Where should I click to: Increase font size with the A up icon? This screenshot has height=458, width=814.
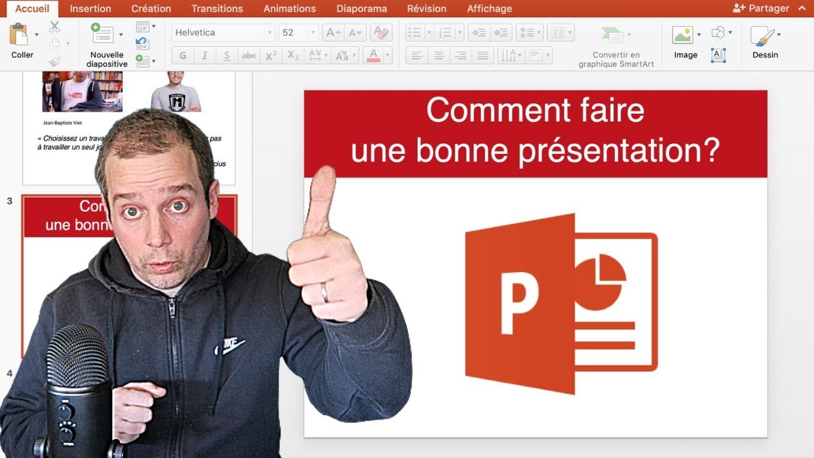(333, 32)
